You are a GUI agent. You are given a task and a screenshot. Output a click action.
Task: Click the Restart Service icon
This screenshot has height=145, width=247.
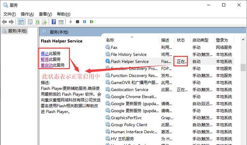point(92,22)
